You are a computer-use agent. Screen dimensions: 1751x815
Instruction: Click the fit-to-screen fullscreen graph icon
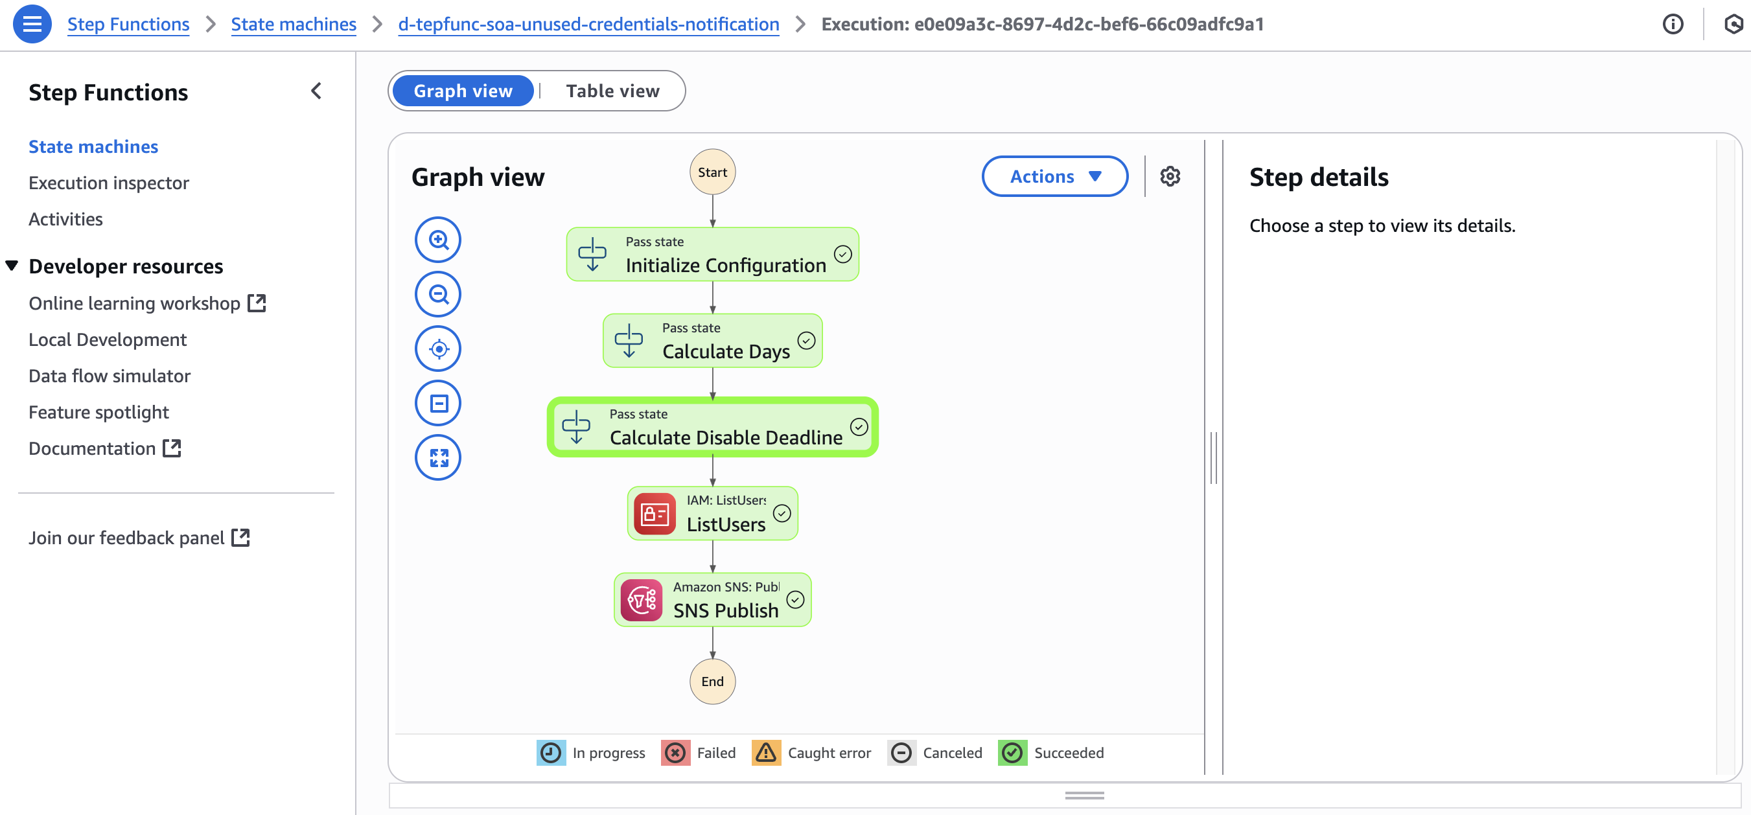pyautogui.click(x=438, y=457)
